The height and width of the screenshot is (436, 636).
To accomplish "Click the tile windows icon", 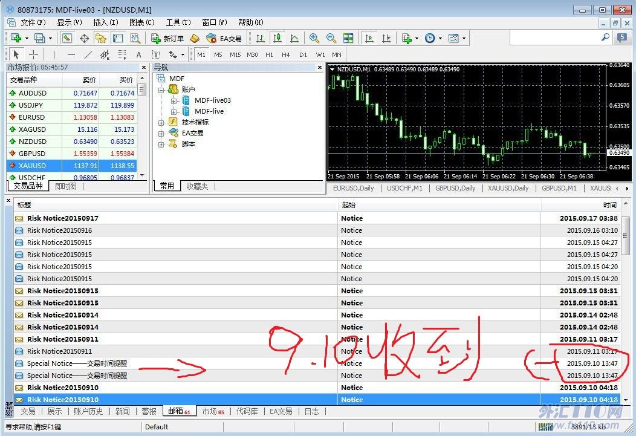I will (x=348, y=38).
